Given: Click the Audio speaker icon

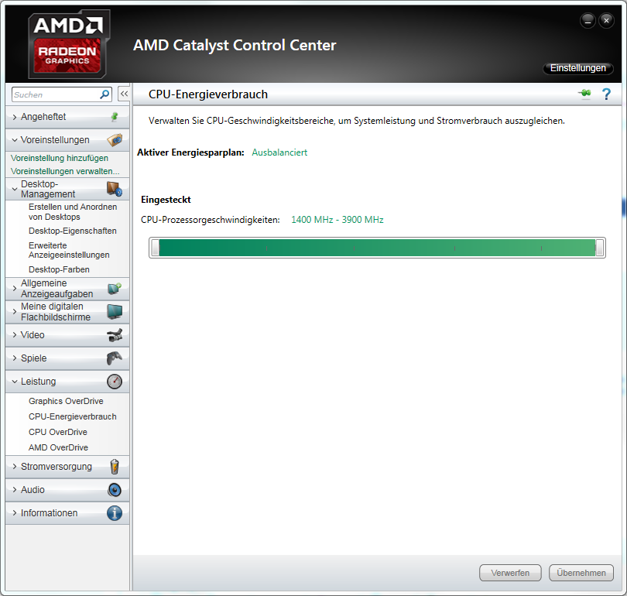Looking at the screenshot, I should tap(115, 490).
